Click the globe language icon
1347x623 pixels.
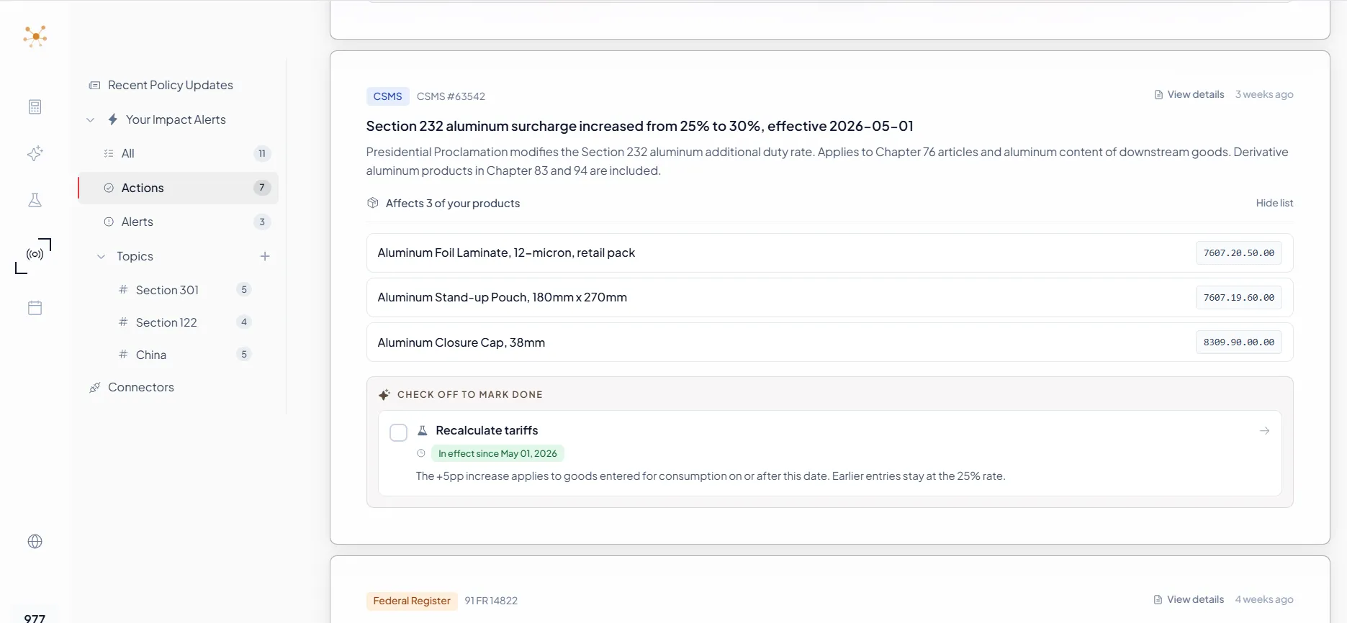(x=35, y=542)
